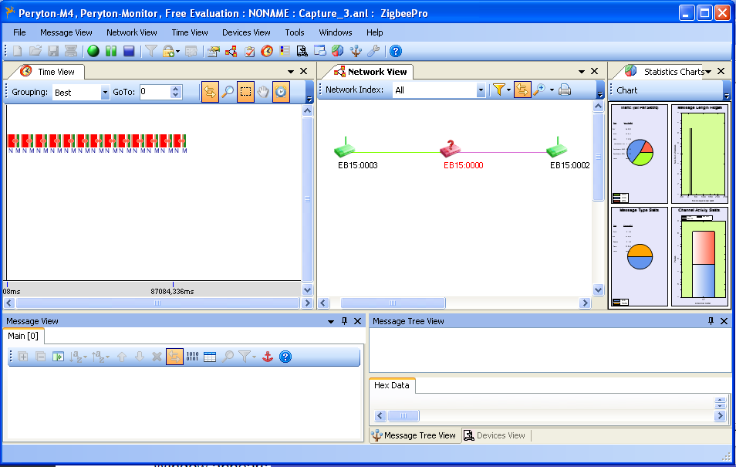Click the GoTo number input field
This screenshot has height=467, width=736.
[155, 92]
